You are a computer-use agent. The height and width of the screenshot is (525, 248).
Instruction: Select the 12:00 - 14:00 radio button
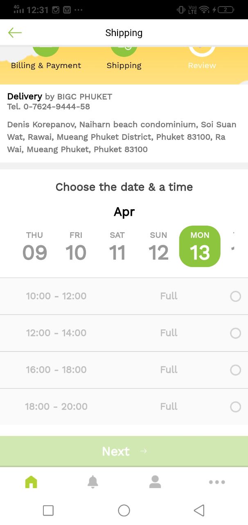pyautogui.click(x=236, y=333)
